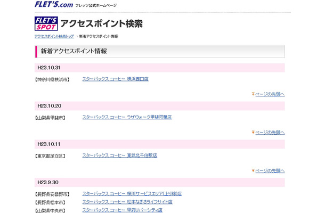This screenshot has height=213, width=325.
Task: Open スターバックス ラザウォーク甲斐双葉店 link
Action: click(127, 117)
